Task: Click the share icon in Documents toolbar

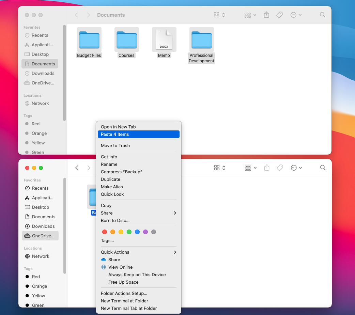Action: 267,15
